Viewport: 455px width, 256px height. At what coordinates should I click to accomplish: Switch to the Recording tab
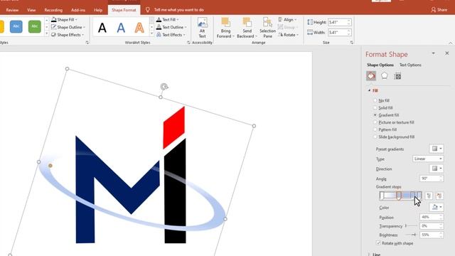tap(53, 10)
